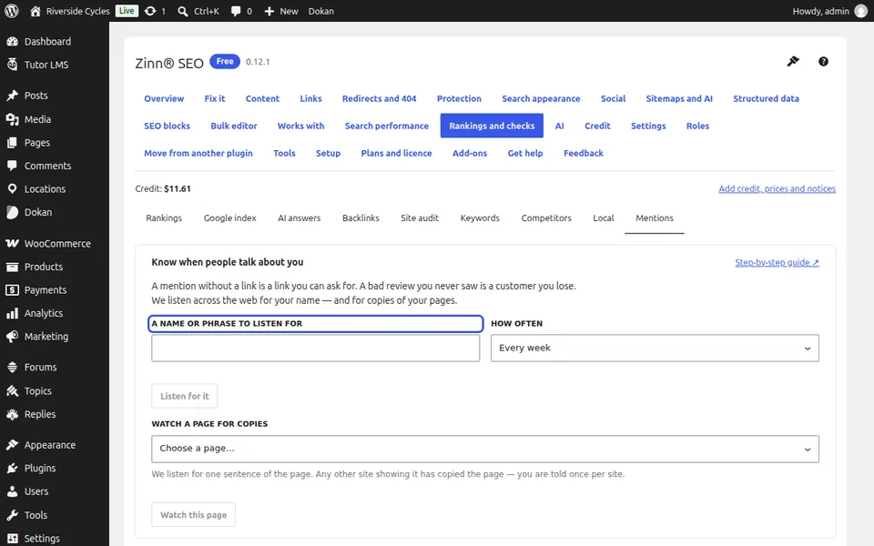Click the name or phrase input field
The height and width of the screenshot is (546, 874).
click(x=316, y=348)
